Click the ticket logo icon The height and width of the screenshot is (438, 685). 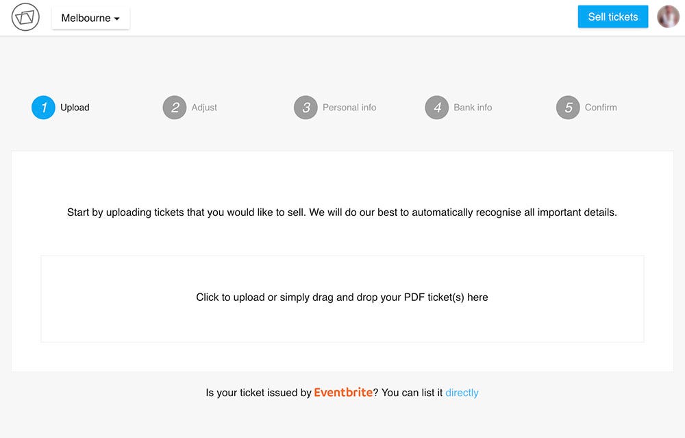[x=25, y=18]
